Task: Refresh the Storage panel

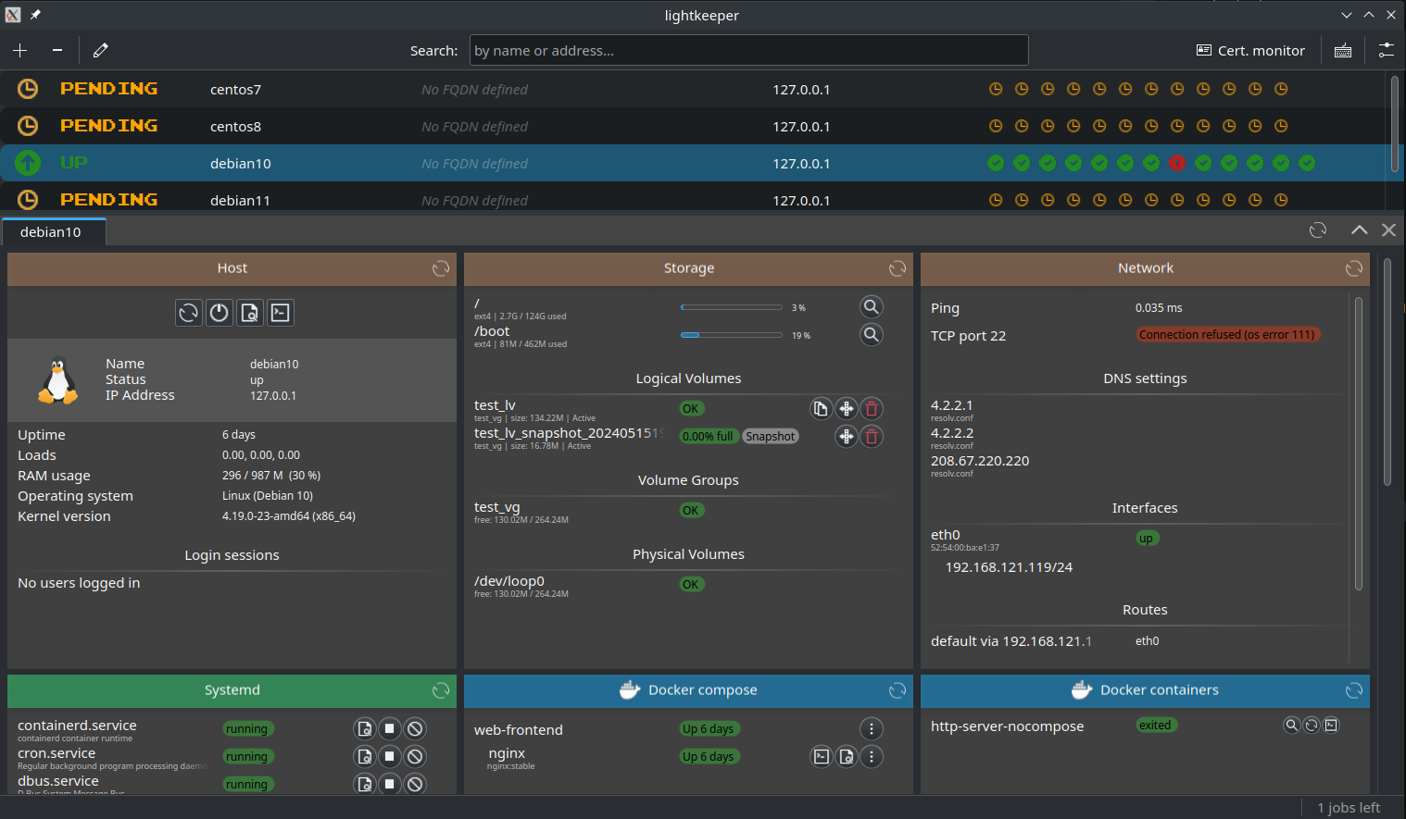Action: click(x=898, y=268)
